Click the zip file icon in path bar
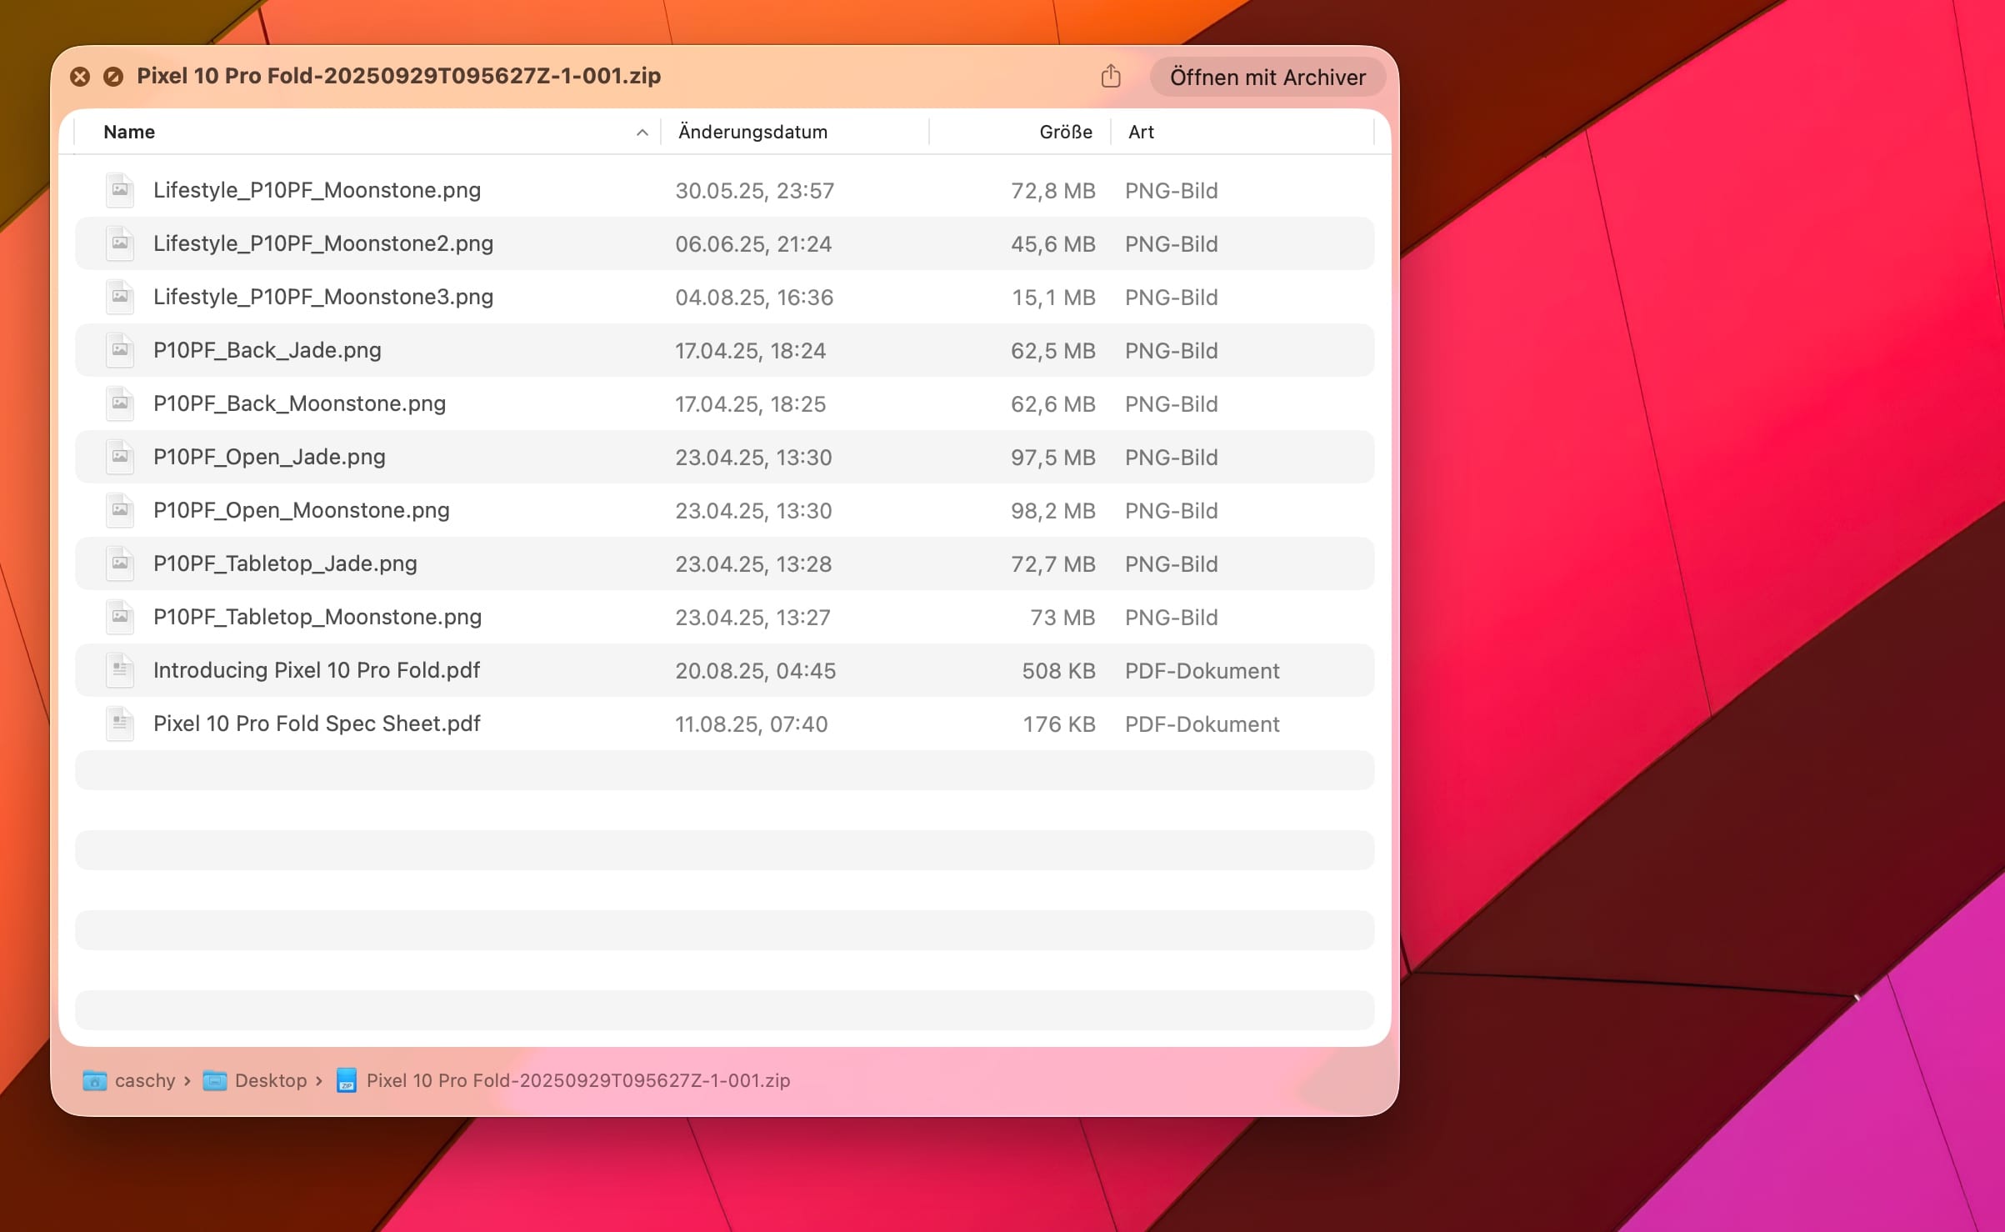This screenshot has height=1232, width=2005. pos(347,1080)
